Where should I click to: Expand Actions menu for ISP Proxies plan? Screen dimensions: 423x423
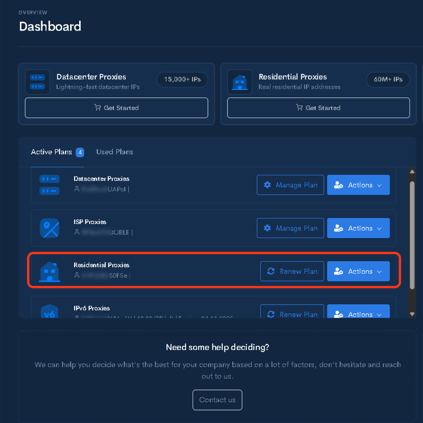click(358, 228)
